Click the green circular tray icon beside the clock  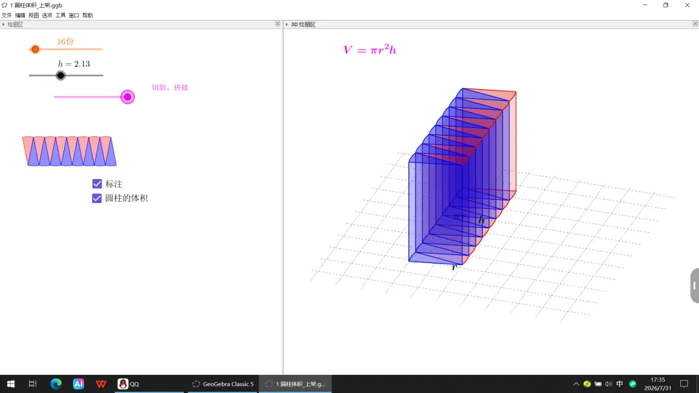(632, 384)
